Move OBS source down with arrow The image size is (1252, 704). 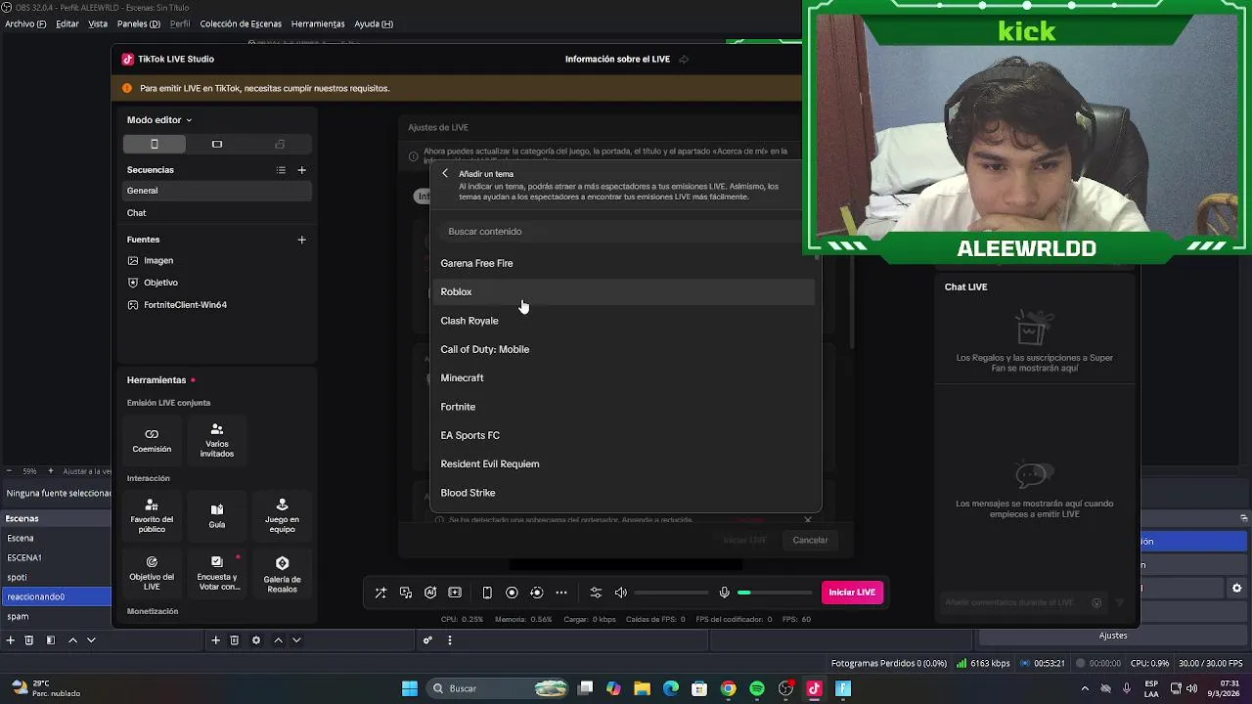(296, 640)
